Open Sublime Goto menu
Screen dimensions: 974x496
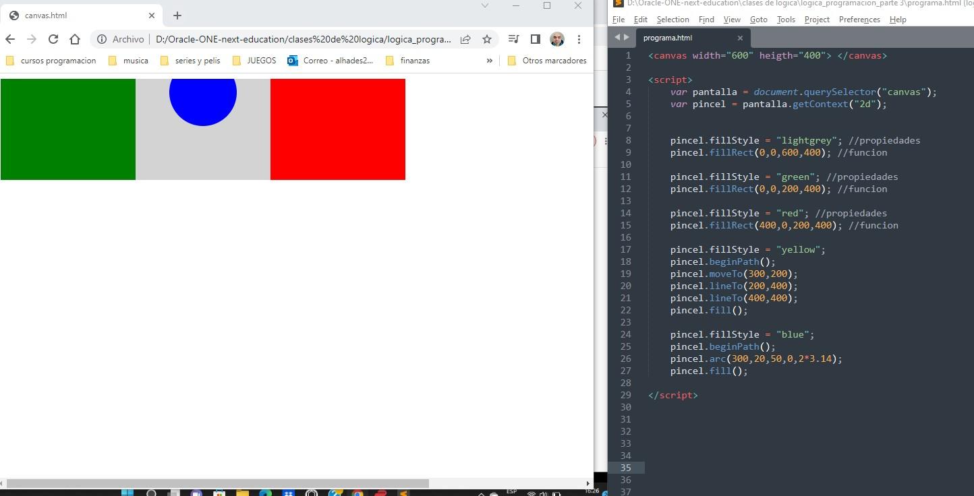coord(758,20)
